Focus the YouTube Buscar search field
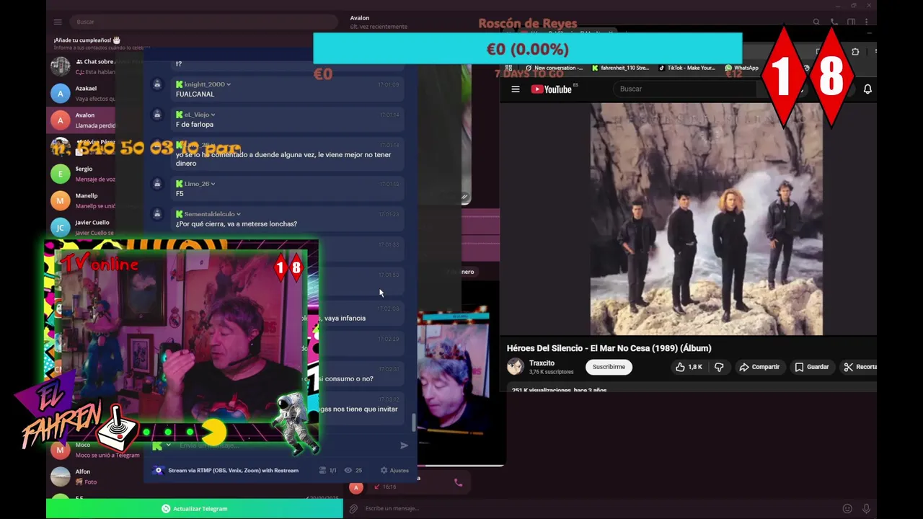This screenshot has height=519, width=923. (685, 89)
